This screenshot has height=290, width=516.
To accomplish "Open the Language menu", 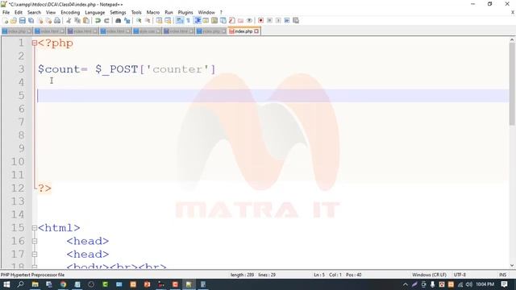I will point(95,12).
